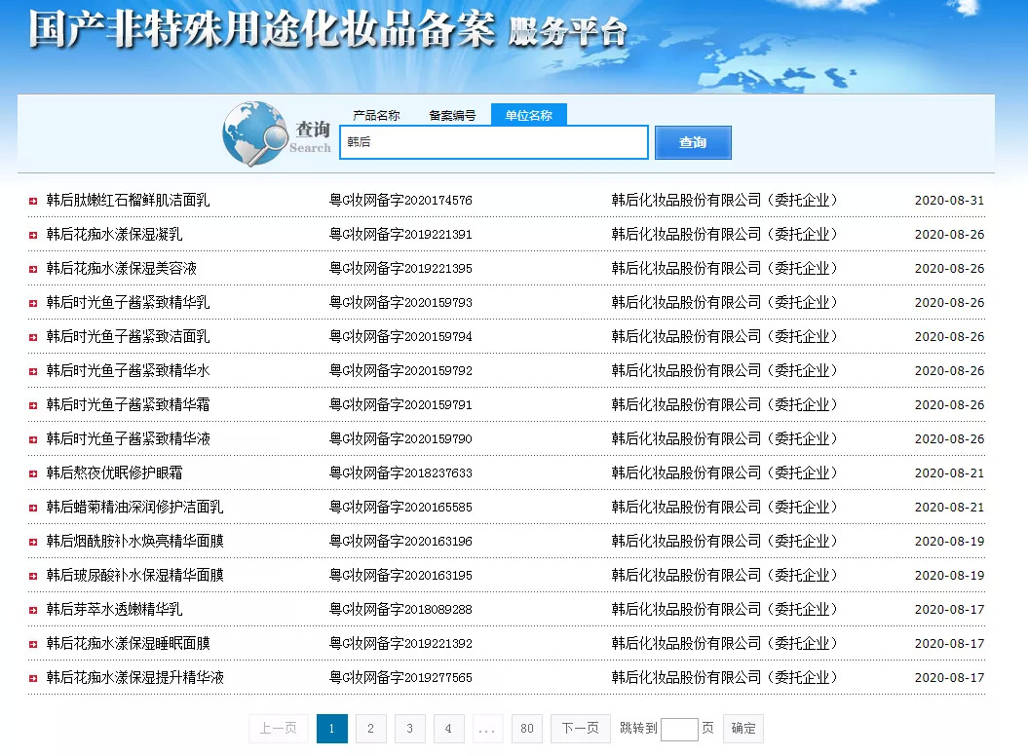Click company name in the 2020174576 row
The image size is (1028, 756).
point(724,200)
